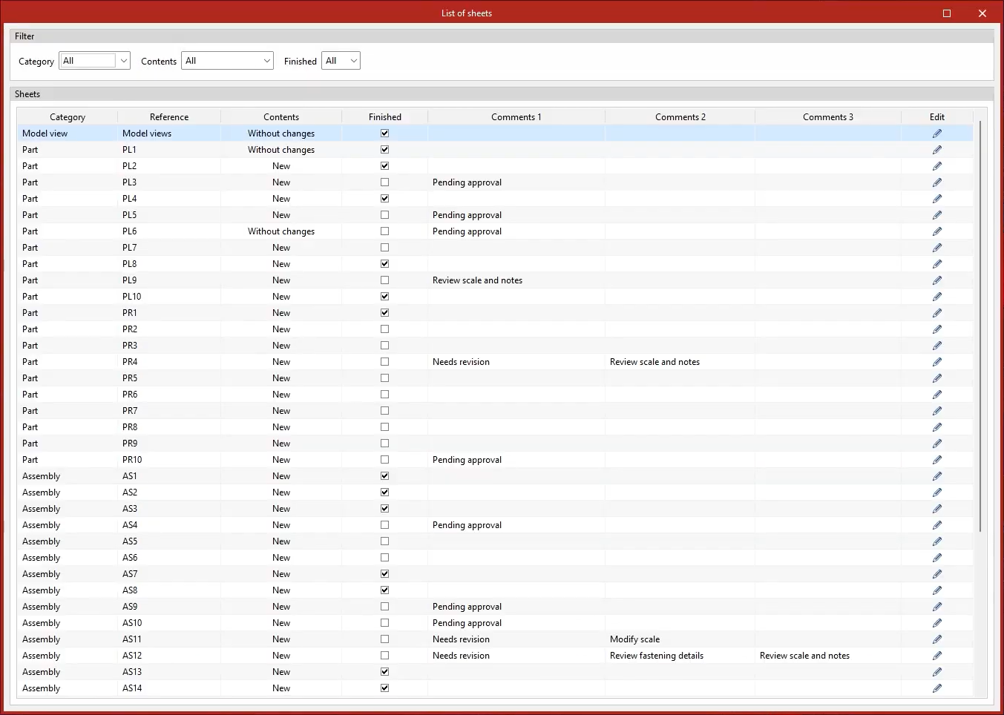Click the 'Without changes' cell for PL6
The width and height of the screenshot is (1004, 715).
[x=281, y=231]
